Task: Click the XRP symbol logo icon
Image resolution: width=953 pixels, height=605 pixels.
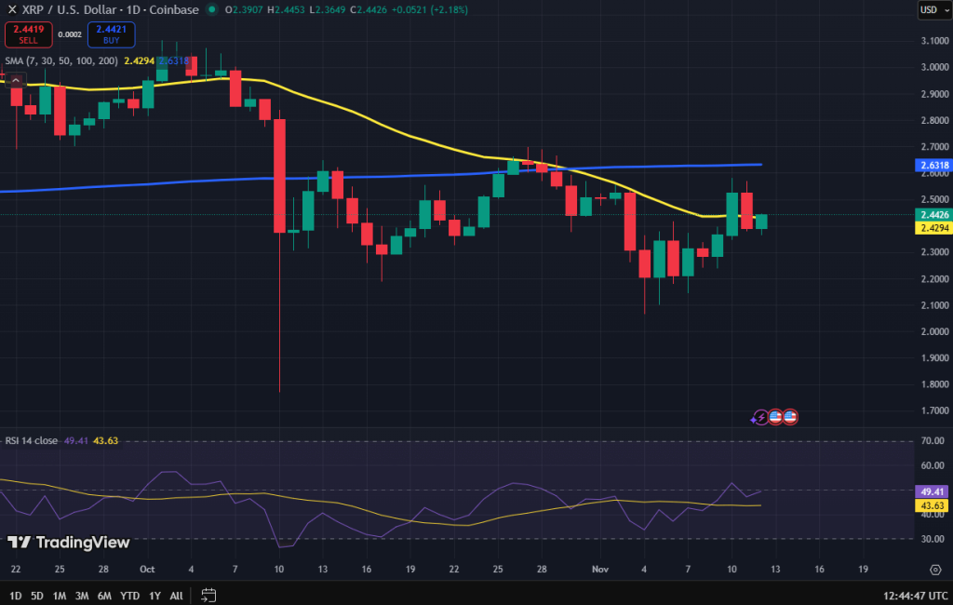Action: 11,9
